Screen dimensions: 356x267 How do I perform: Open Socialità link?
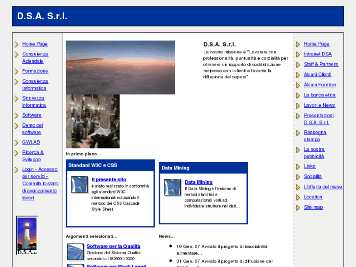pyautogui.click(x=312, y=176)
